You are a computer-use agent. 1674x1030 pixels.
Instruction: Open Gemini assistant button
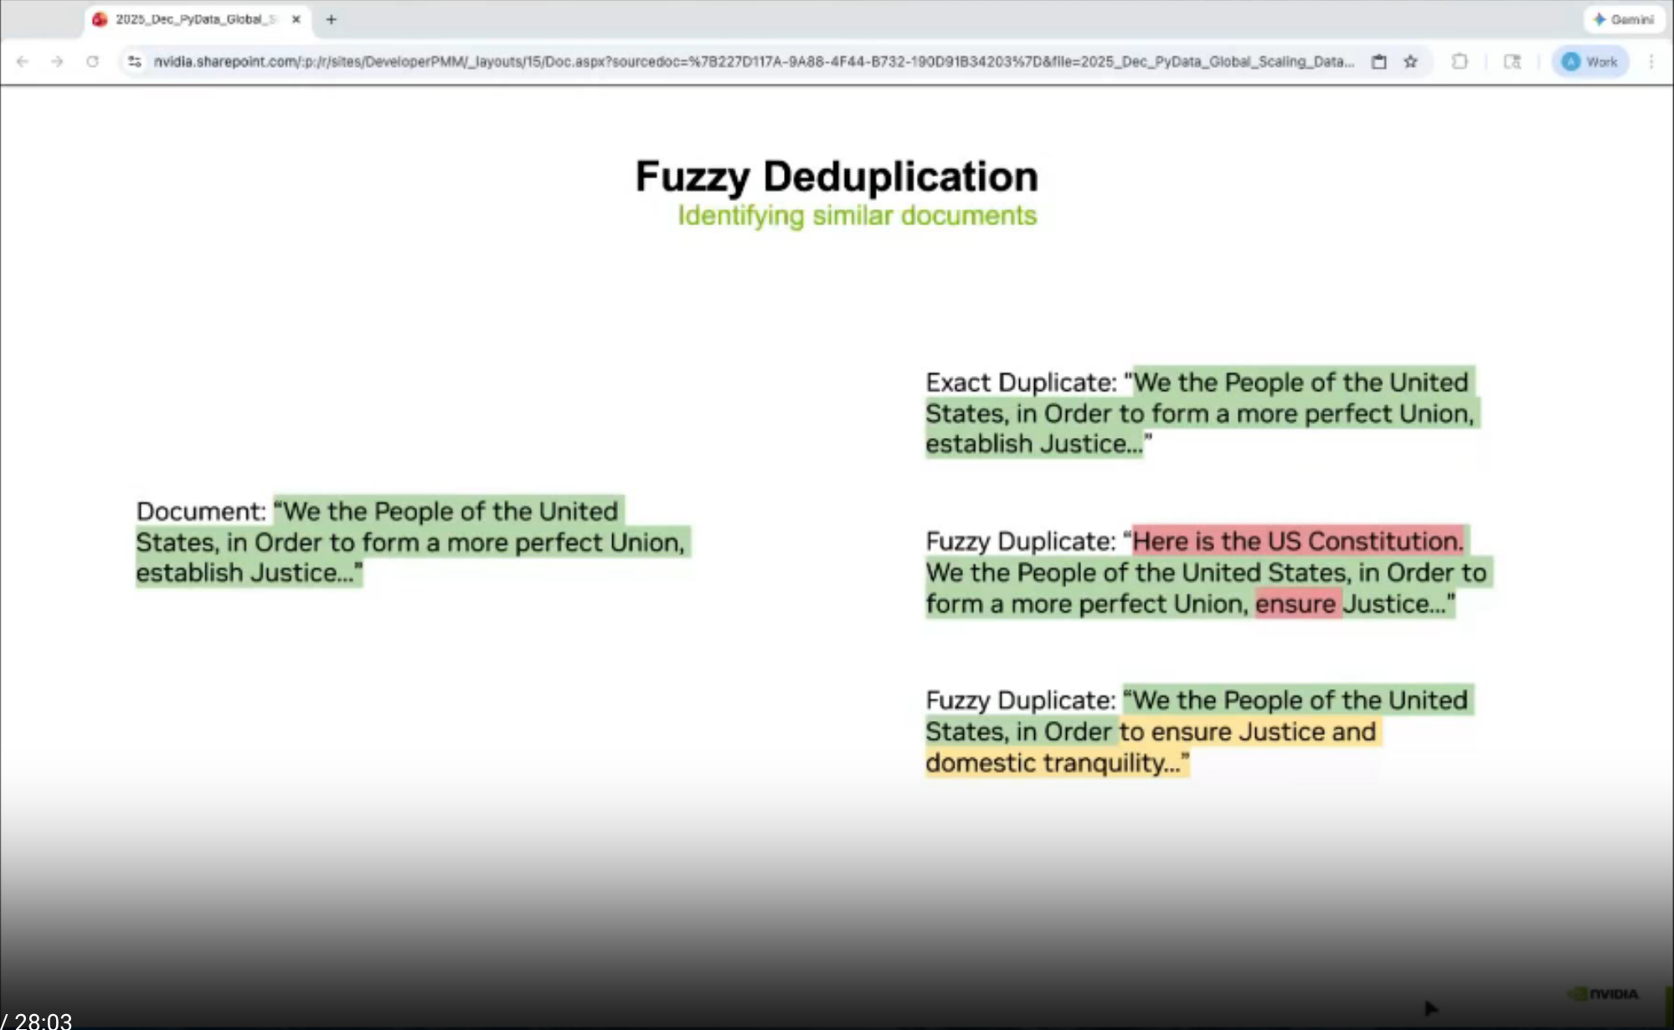(x=1624, y=19)
